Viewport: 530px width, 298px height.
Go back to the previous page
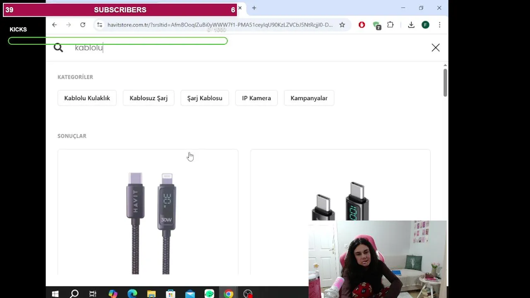click(54, 25)
